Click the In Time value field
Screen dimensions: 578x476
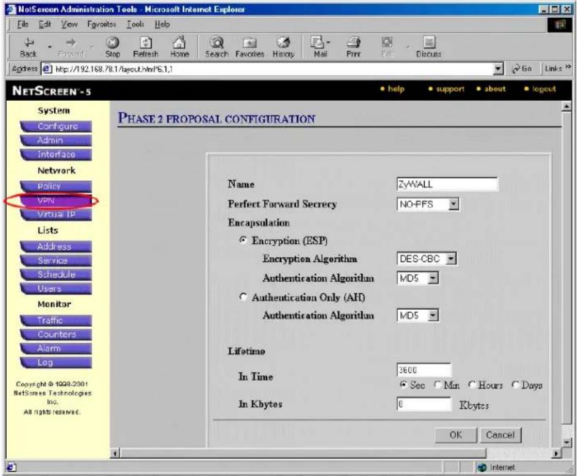(424, 370)
